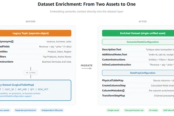This screenshot has height=116, width=174.
Task: Click the 'Unique sales transaction' description value
Action: point(160,50)
